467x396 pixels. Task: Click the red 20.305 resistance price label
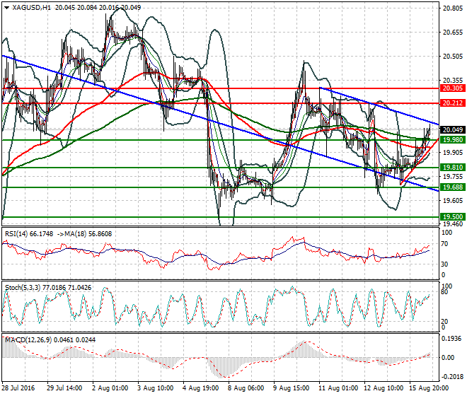pyautogui.click(x=453, y=88)
